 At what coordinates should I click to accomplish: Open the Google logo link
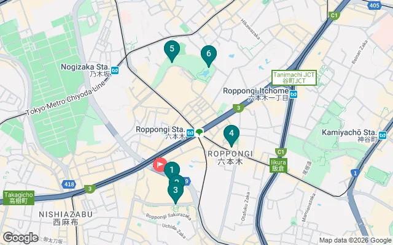click(21, 238)
